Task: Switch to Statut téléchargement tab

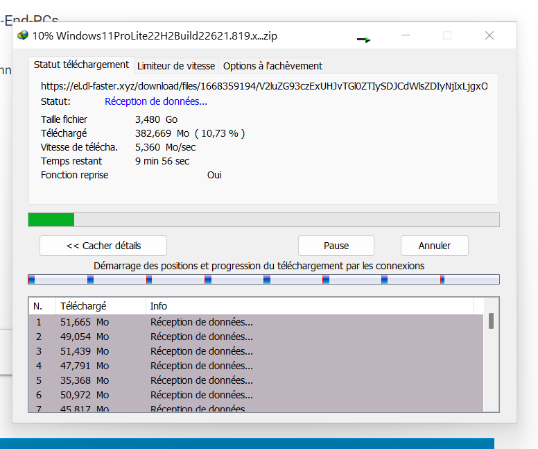Action: (81, 65)
